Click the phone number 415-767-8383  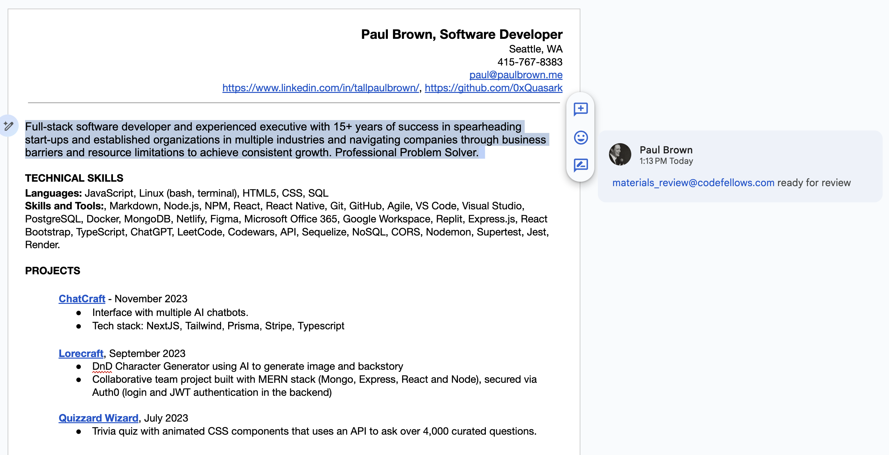click(x=529, y=62)
